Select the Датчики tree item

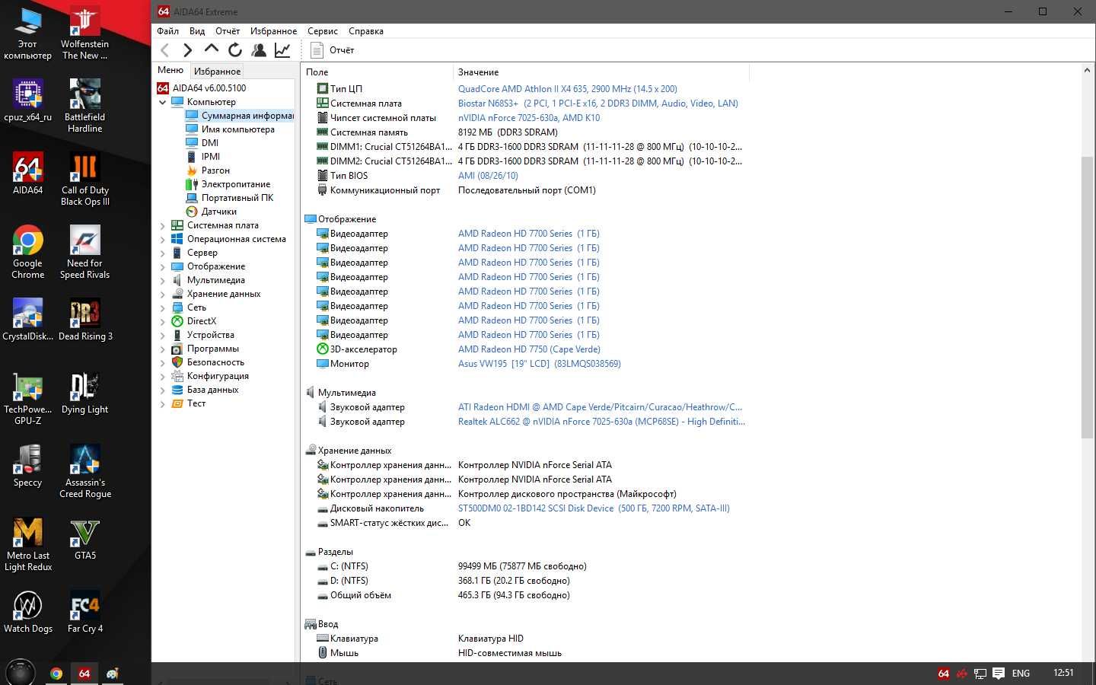pos(212,212)
